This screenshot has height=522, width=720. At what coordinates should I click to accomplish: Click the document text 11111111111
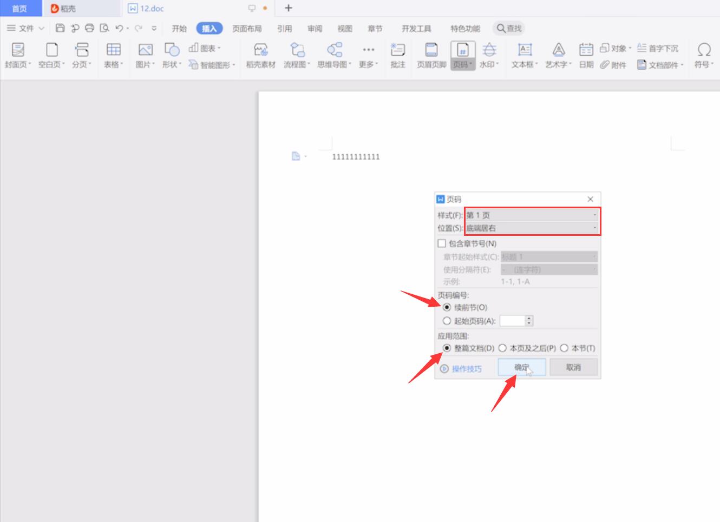[356, 157]
